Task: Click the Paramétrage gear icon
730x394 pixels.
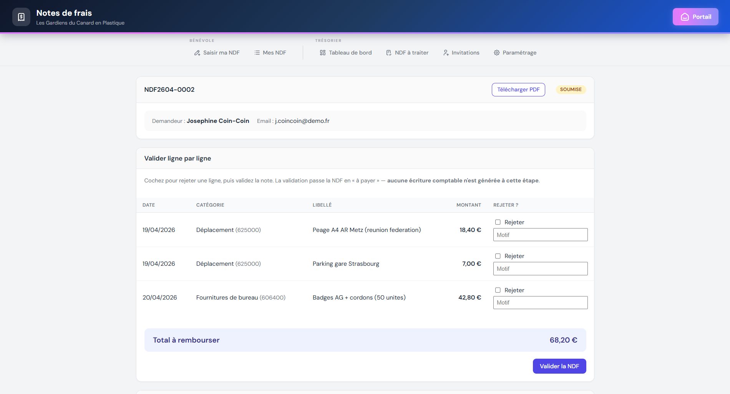Action: 497,53
